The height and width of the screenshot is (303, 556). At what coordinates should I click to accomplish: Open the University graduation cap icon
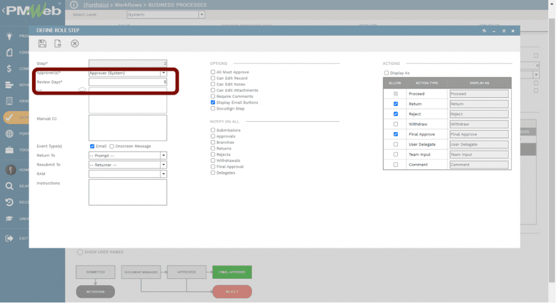pos(9,218)
